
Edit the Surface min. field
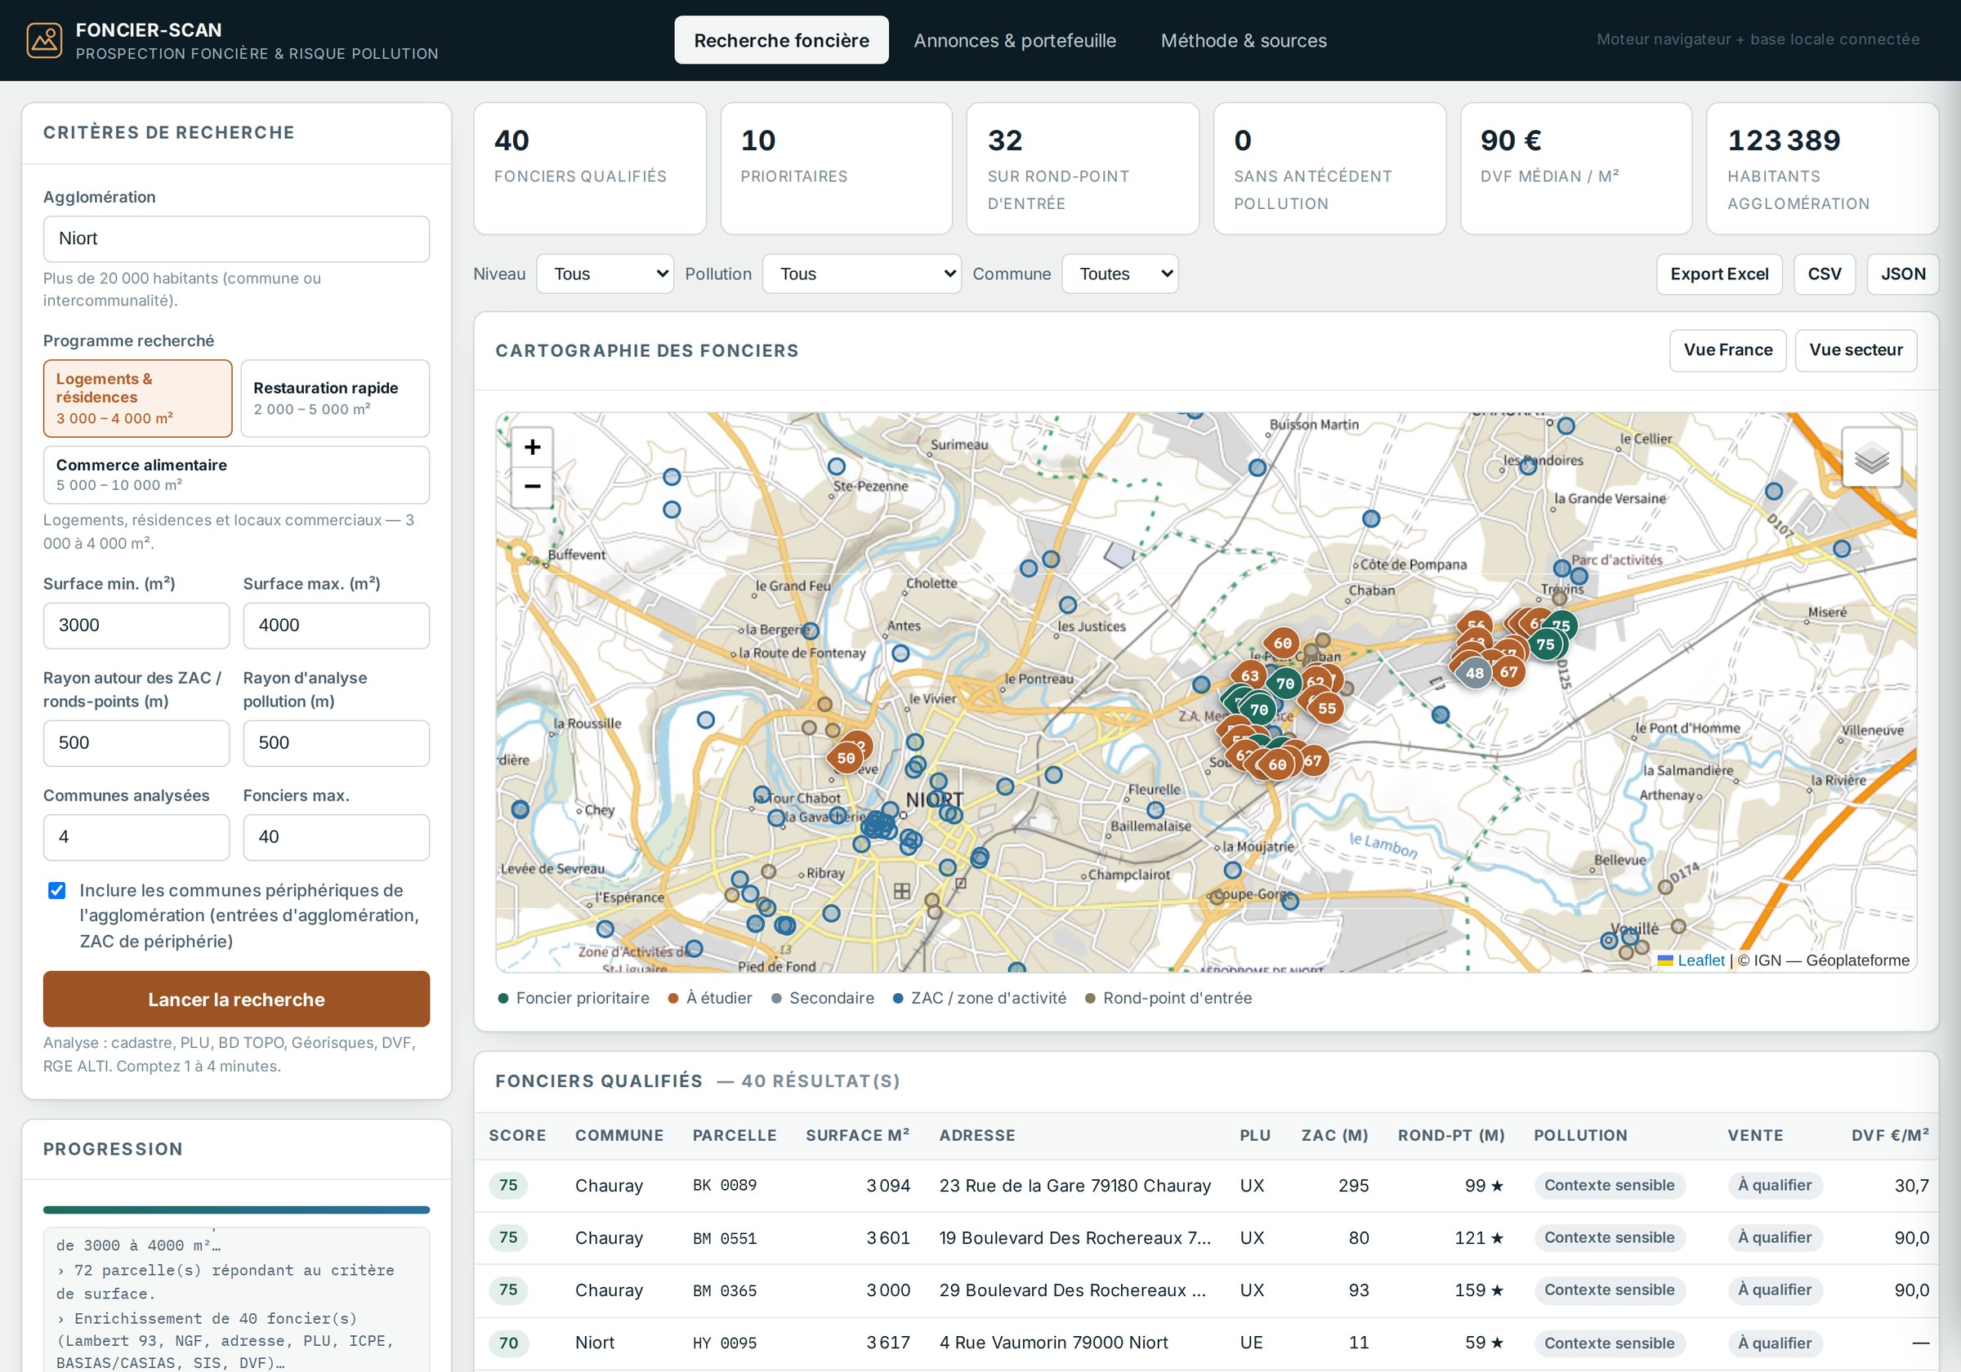click(136, 625)
